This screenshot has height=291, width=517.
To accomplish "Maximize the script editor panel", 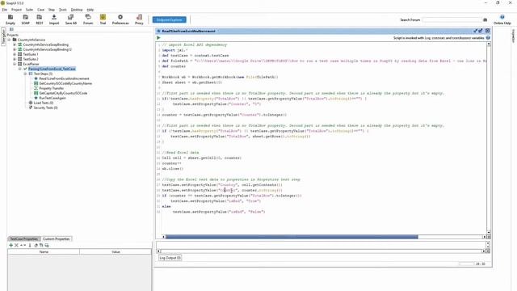I will [481, 31].
